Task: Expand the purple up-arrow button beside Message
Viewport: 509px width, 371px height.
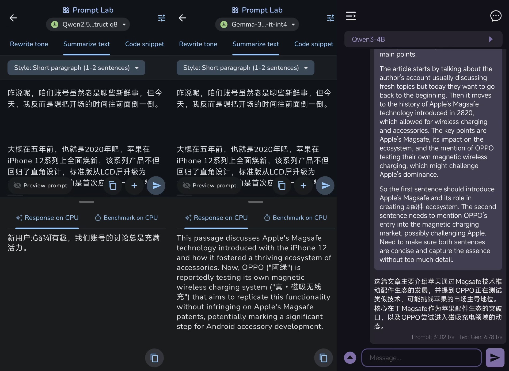Action: point(350,358)
